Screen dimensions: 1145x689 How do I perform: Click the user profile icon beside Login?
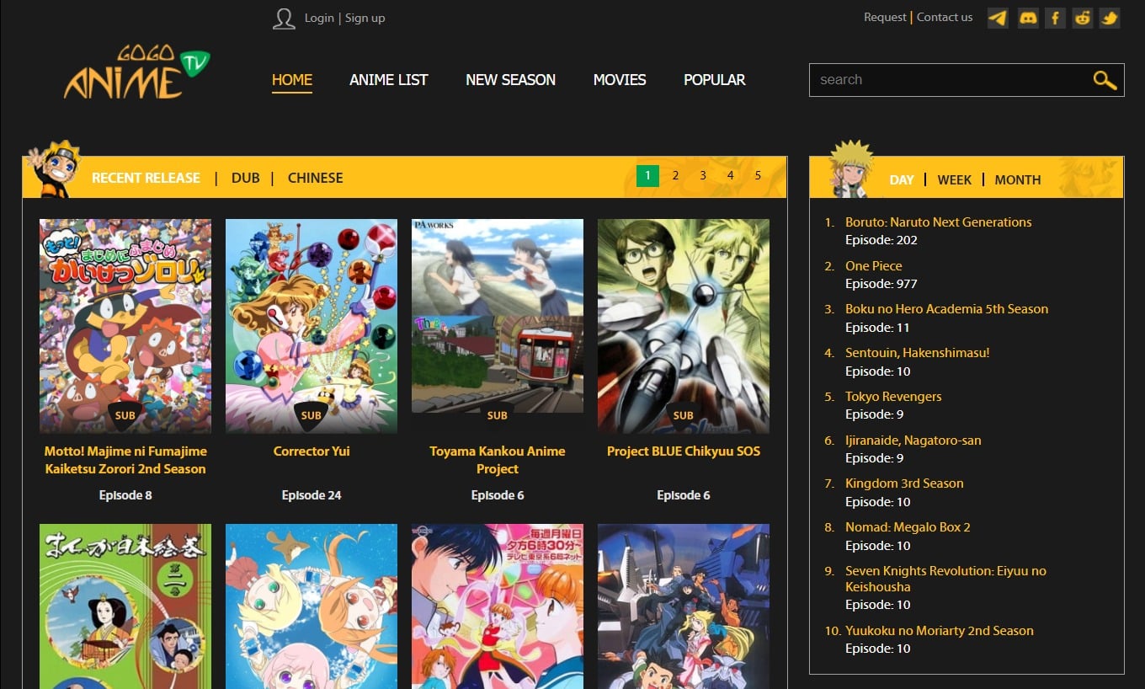[284, 18]
